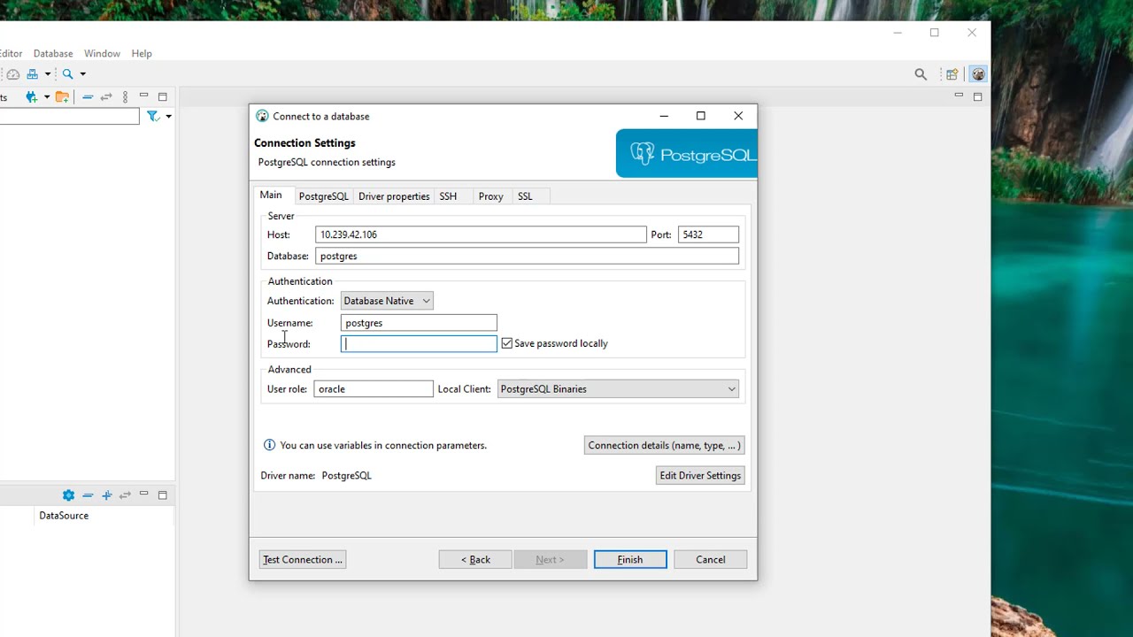Toggle Save password locally checkbox
The height and width of the screenshot is (637, 1133).
point(507,343)
